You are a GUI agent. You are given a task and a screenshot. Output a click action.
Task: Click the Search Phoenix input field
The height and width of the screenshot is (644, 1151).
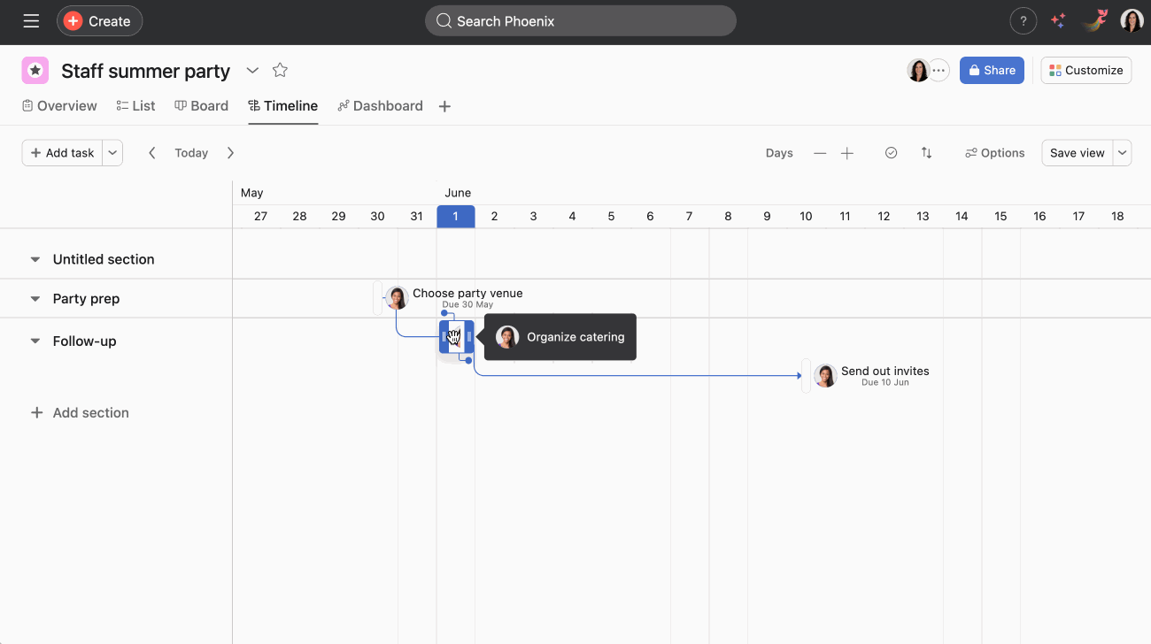(x=580, y=20)
